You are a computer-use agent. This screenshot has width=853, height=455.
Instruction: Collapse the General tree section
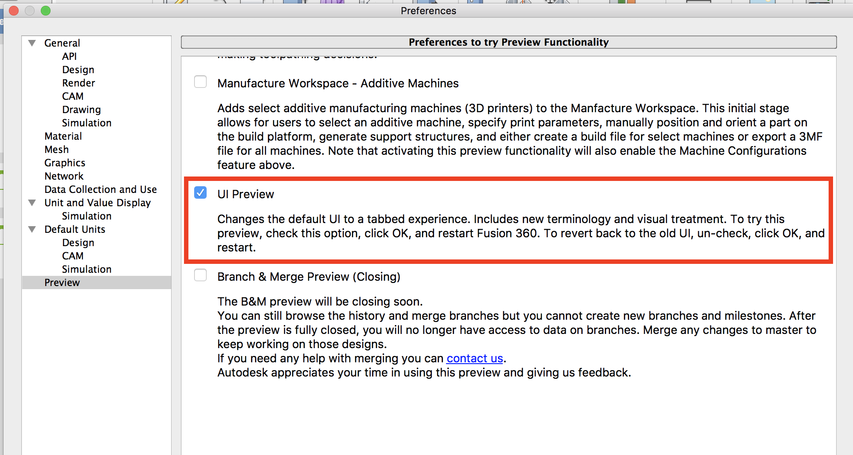pyautogui.click(x=32, y=43)
